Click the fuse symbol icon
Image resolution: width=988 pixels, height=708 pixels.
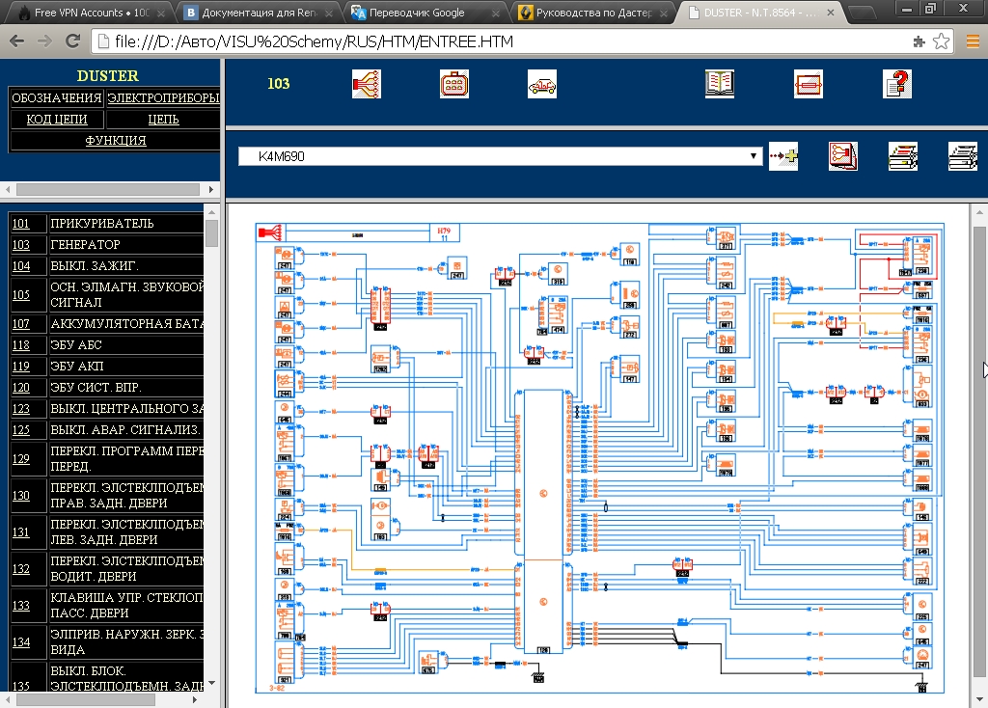coord(808,84)
